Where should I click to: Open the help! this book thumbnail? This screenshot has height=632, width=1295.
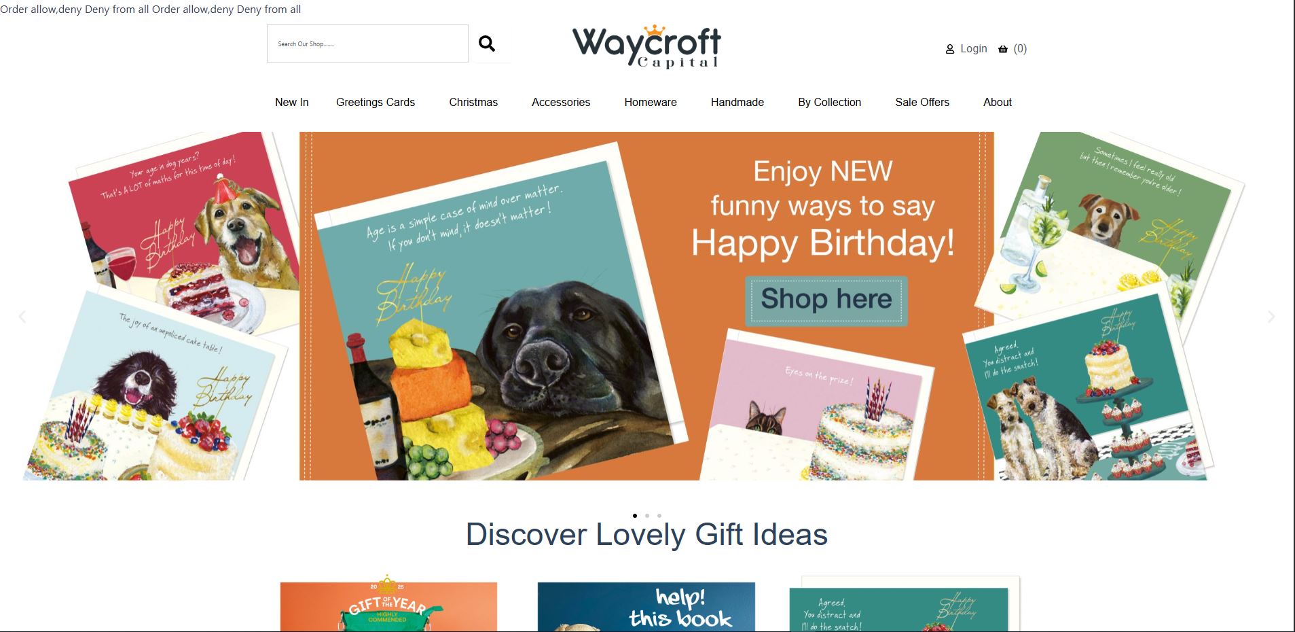646,607
